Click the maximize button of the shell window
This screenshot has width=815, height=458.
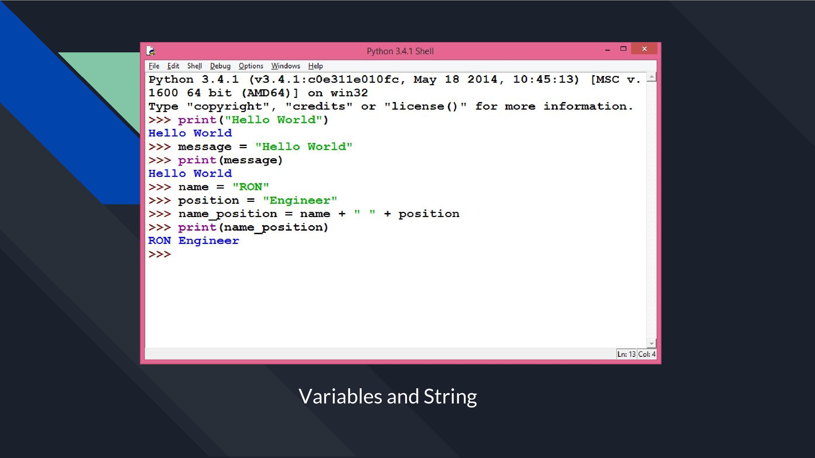(623, 49)
